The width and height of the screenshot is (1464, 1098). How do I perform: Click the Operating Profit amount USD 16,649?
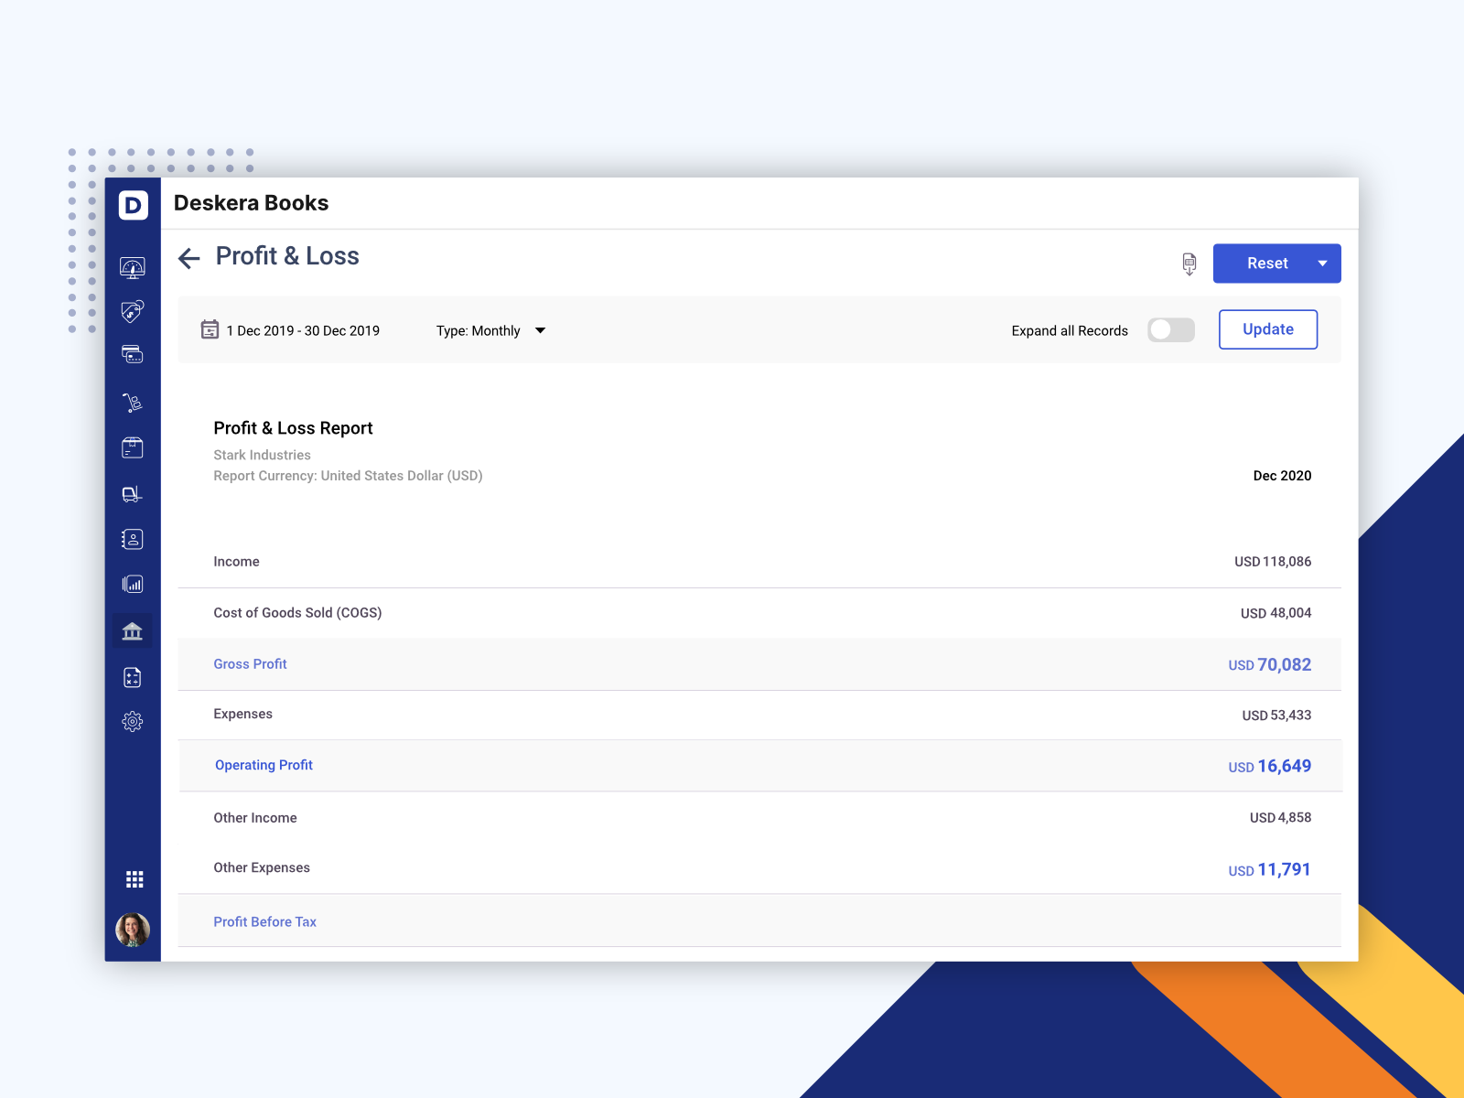(1270, 767)
